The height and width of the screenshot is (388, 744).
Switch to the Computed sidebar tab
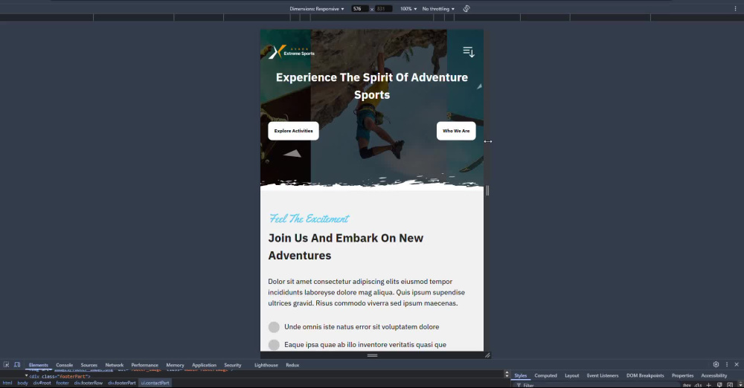545,375
